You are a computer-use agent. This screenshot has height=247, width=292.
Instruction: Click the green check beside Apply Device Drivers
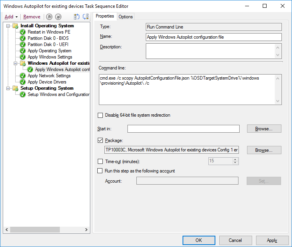coord(23,82)
